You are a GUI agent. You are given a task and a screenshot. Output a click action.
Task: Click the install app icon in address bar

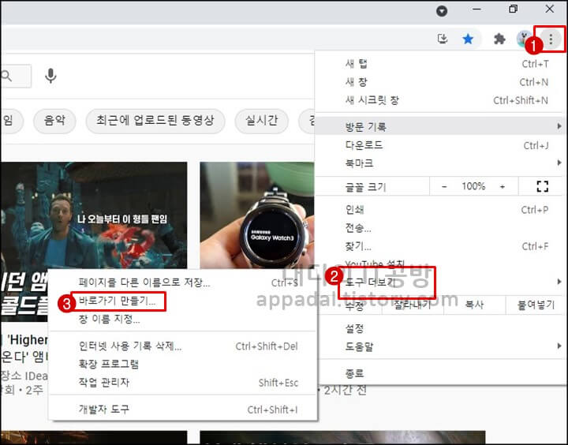coord(443,39)
